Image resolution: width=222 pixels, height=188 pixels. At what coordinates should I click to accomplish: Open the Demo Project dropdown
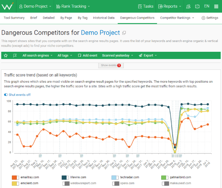pyautogui.click(x=35, y=6)
